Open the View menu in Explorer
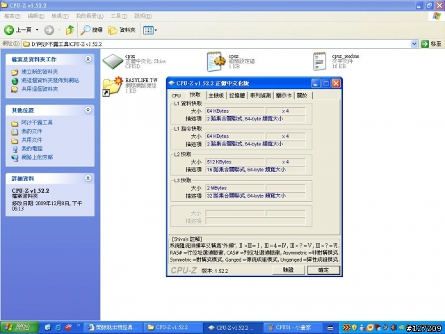This screenshot has height=334, width=445. pyautogui.click(x=60, y=16)
